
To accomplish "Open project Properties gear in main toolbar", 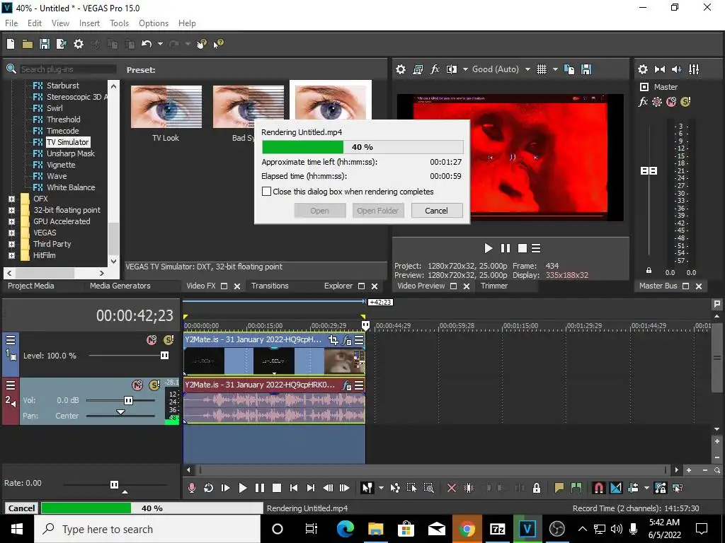I will [x=79, y=44].
